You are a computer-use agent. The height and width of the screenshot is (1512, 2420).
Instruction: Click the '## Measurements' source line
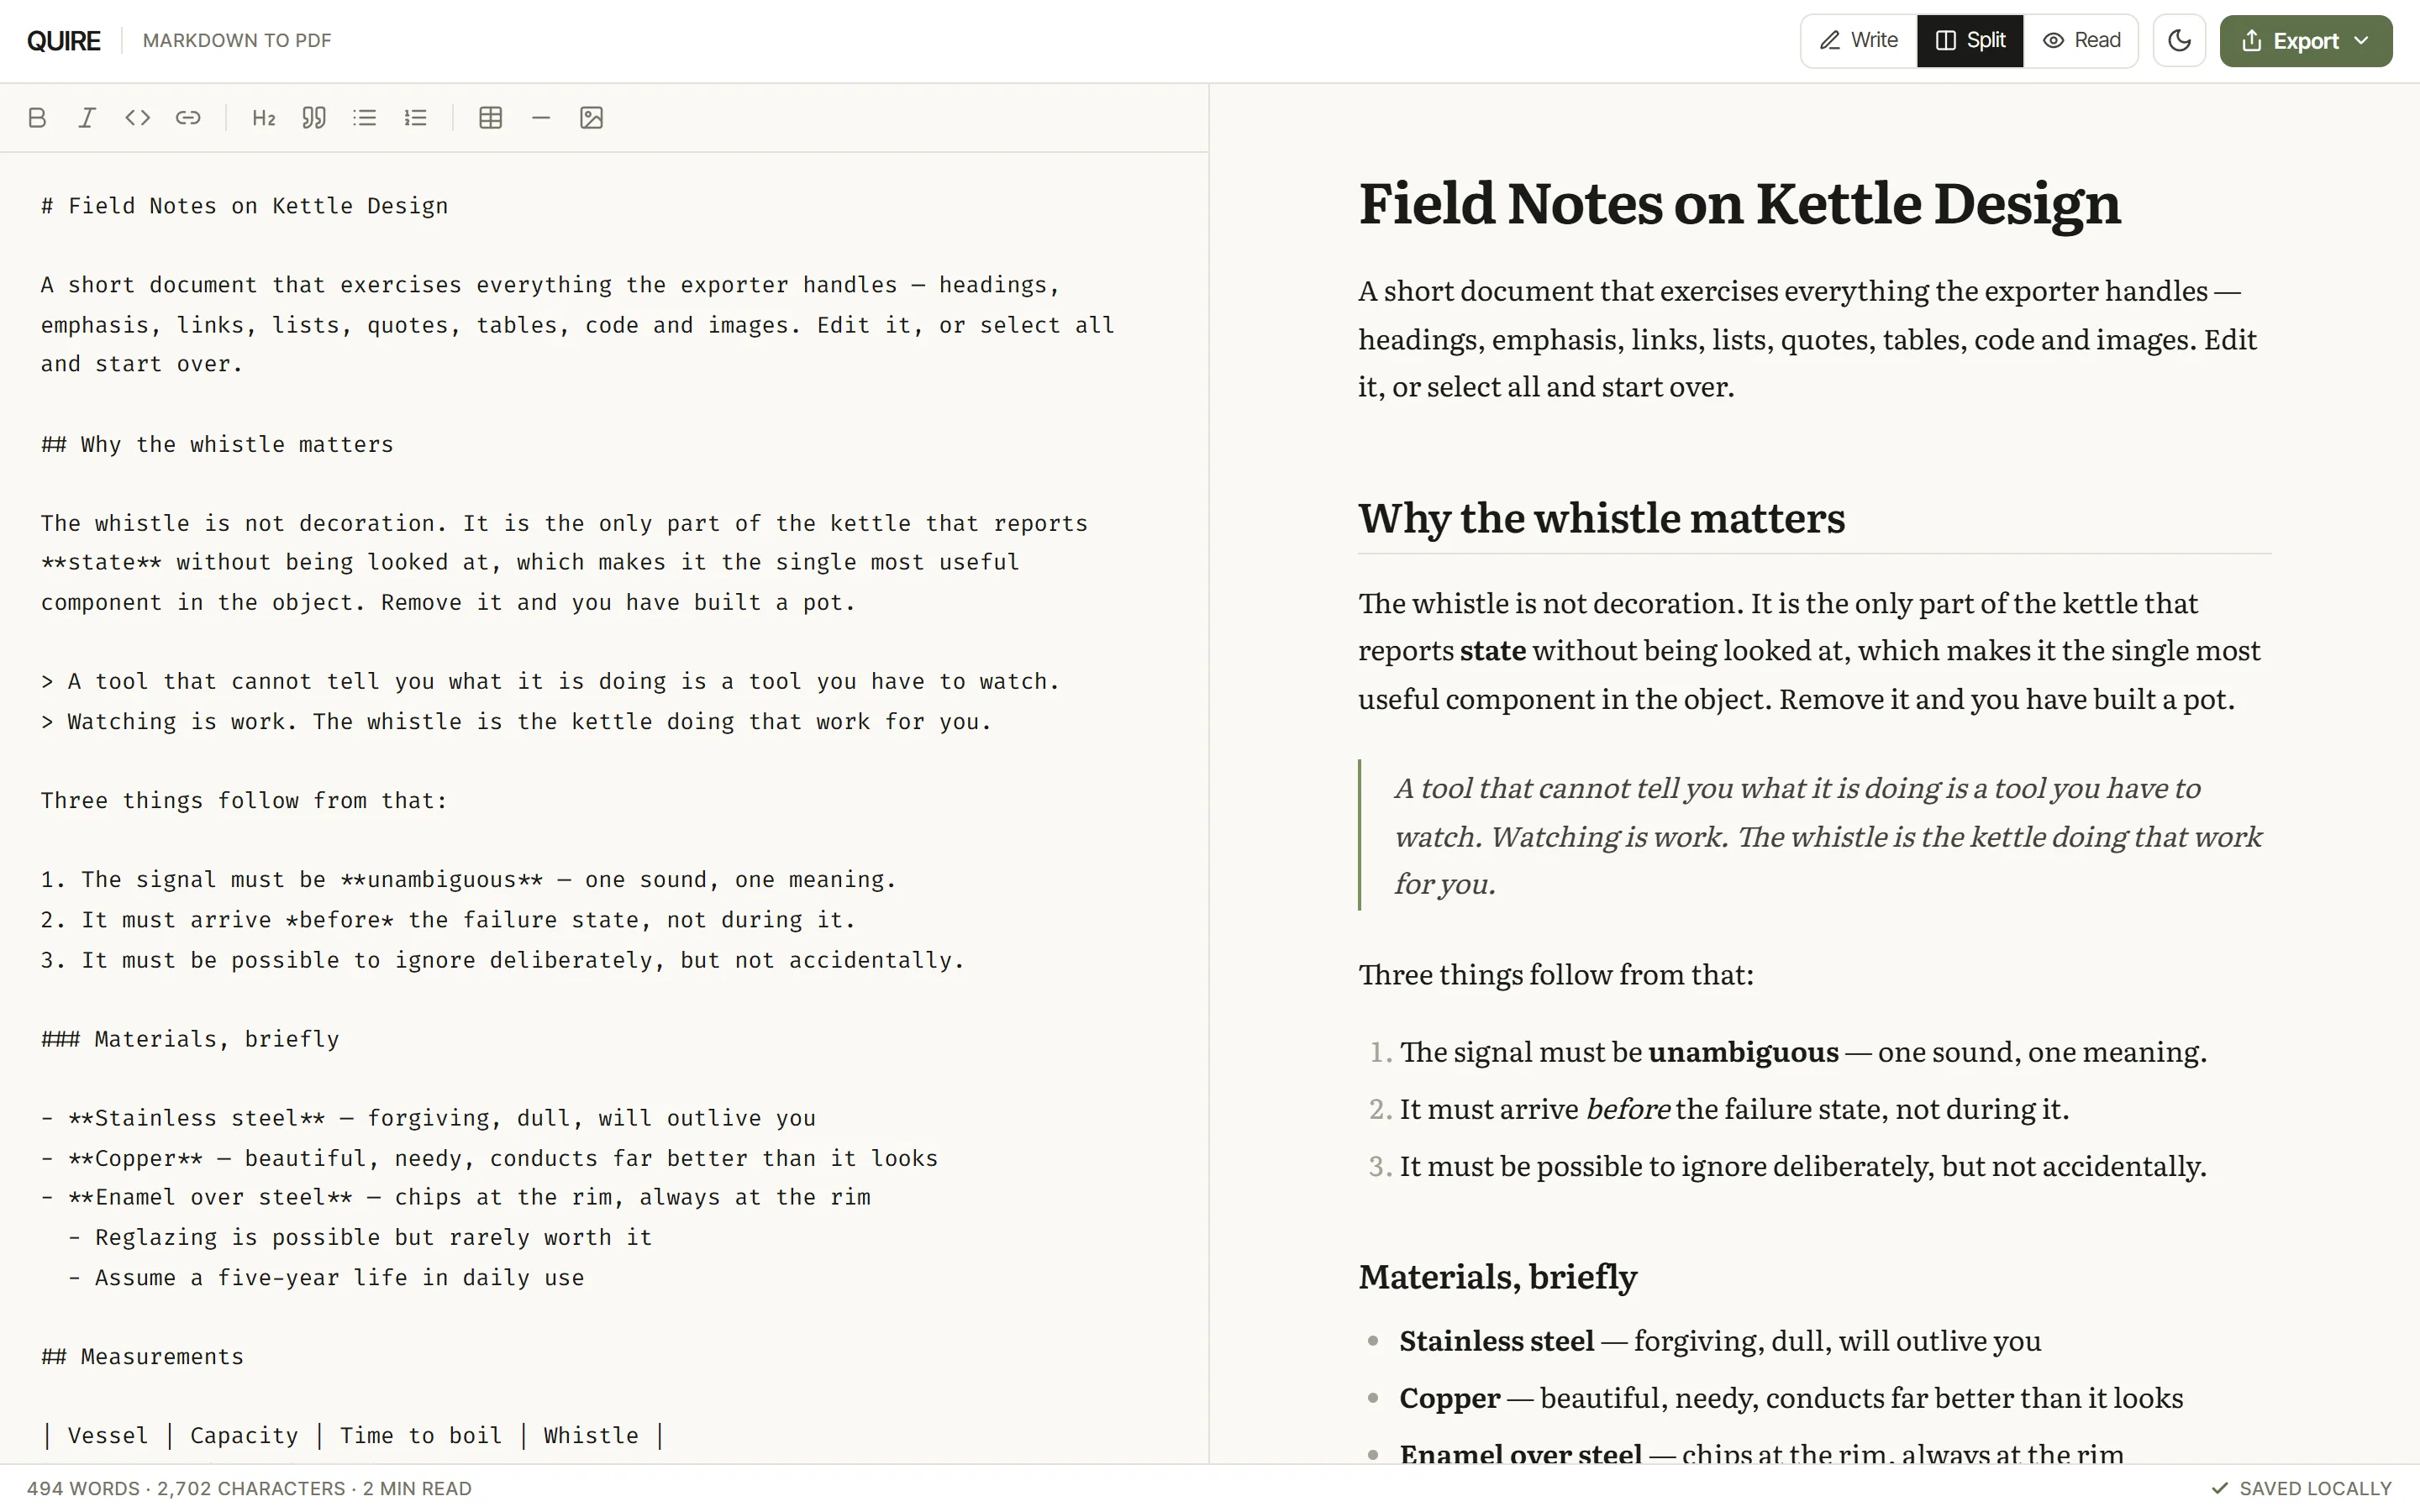(143, 1357)
